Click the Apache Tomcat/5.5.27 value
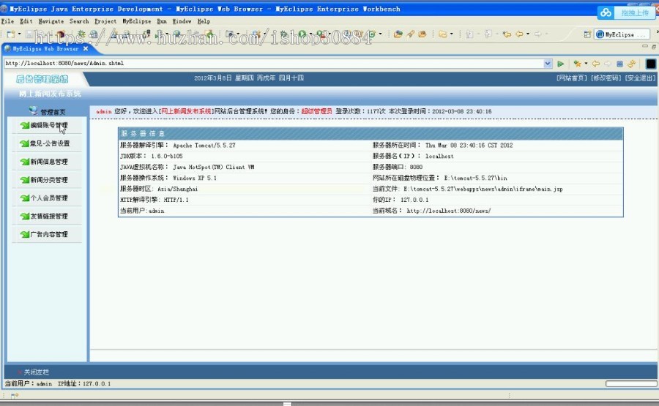The image size is (659, 406). (x=204, y=146)
